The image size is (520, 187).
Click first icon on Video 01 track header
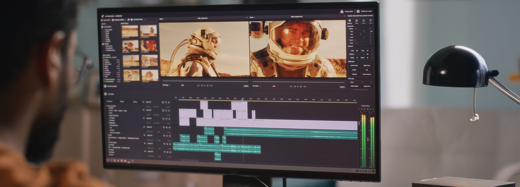(x=163, y=119)
